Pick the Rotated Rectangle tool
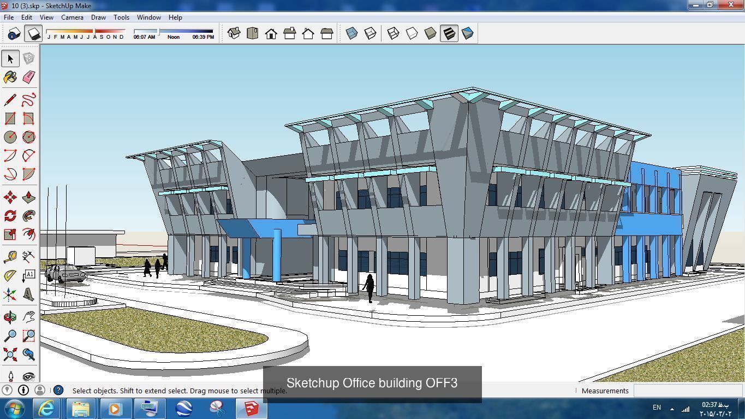The image size is (745, 419). [x=28, y=119]
